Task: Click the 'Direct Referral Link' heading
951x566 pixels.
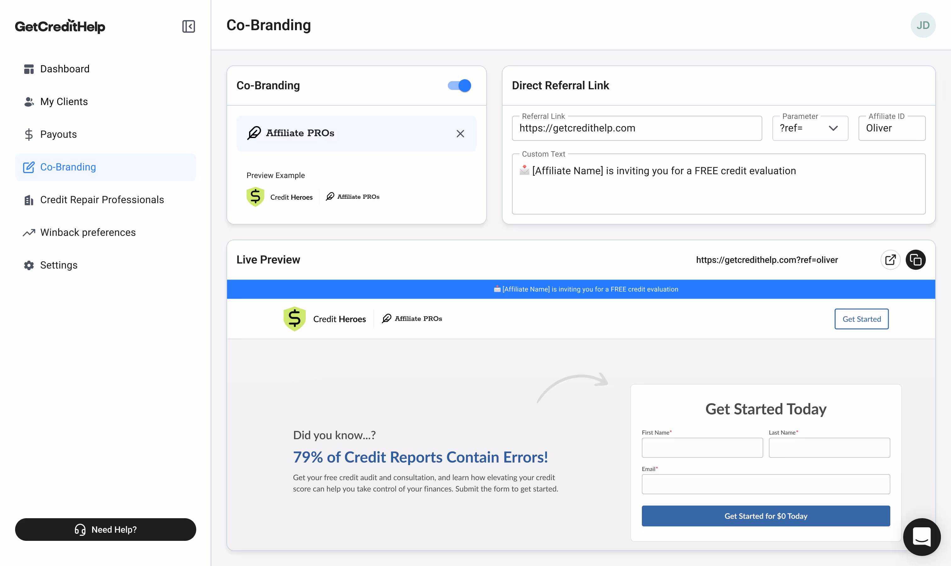Action: 560,86
